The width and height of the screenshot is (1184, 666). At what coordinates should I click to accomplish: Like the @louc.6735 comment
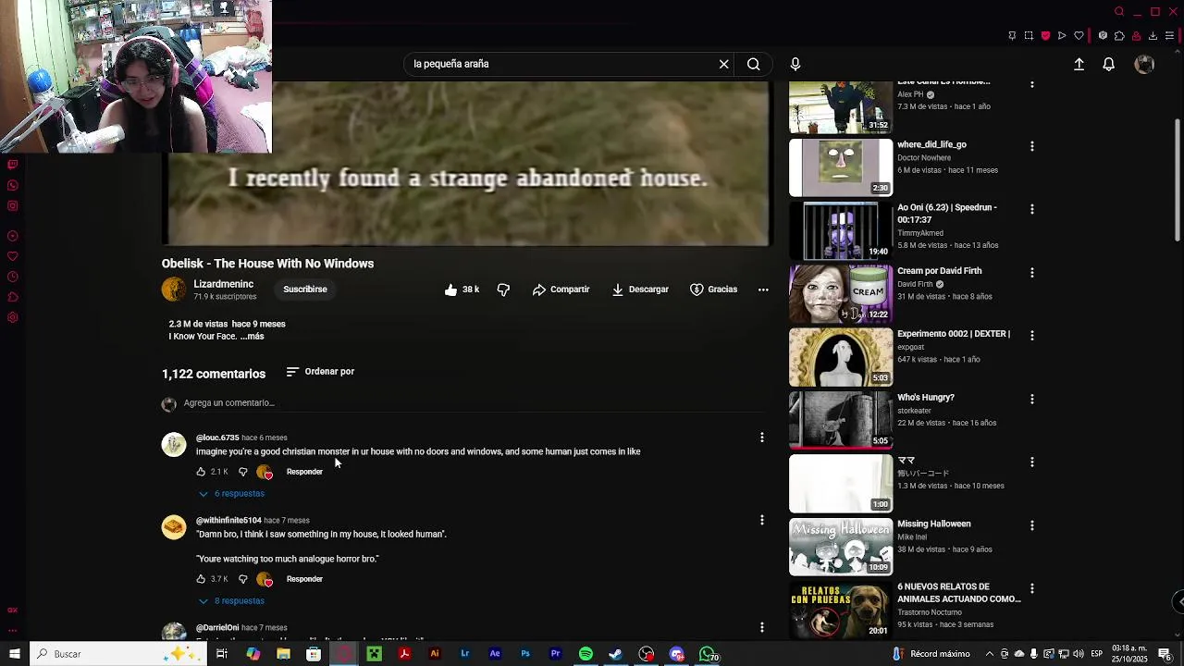(201, 472)
